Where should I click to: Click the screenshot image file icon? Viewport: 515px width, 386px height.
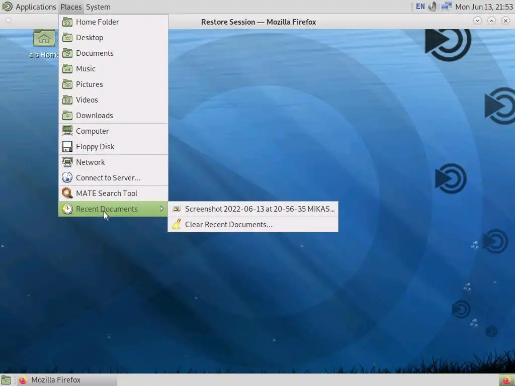click(x=177, y=209)
